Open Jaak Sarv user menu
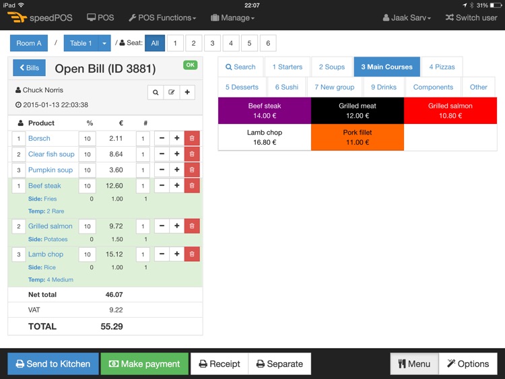This screenshot has width=505, height=379. point(407,18)
